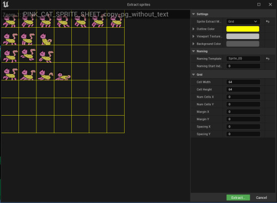Reset Sprite Extract Mode to default
This screenshot has height=203, width=277.
[x=268, y=22]
